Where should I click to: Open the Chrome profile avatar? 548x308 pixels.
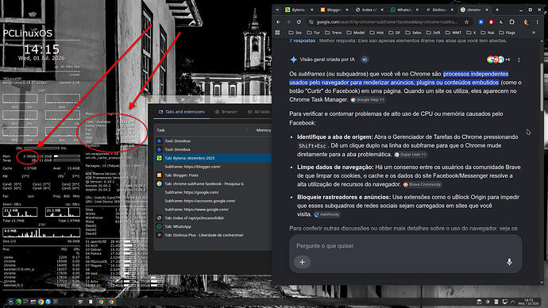(x=527, y=22)
